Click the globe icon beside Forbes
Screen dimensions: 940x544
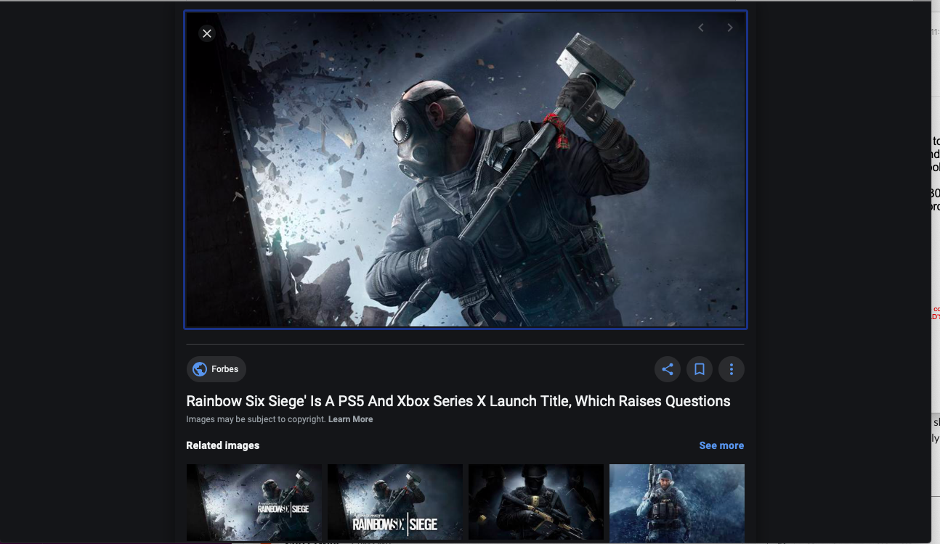point(200,369)
